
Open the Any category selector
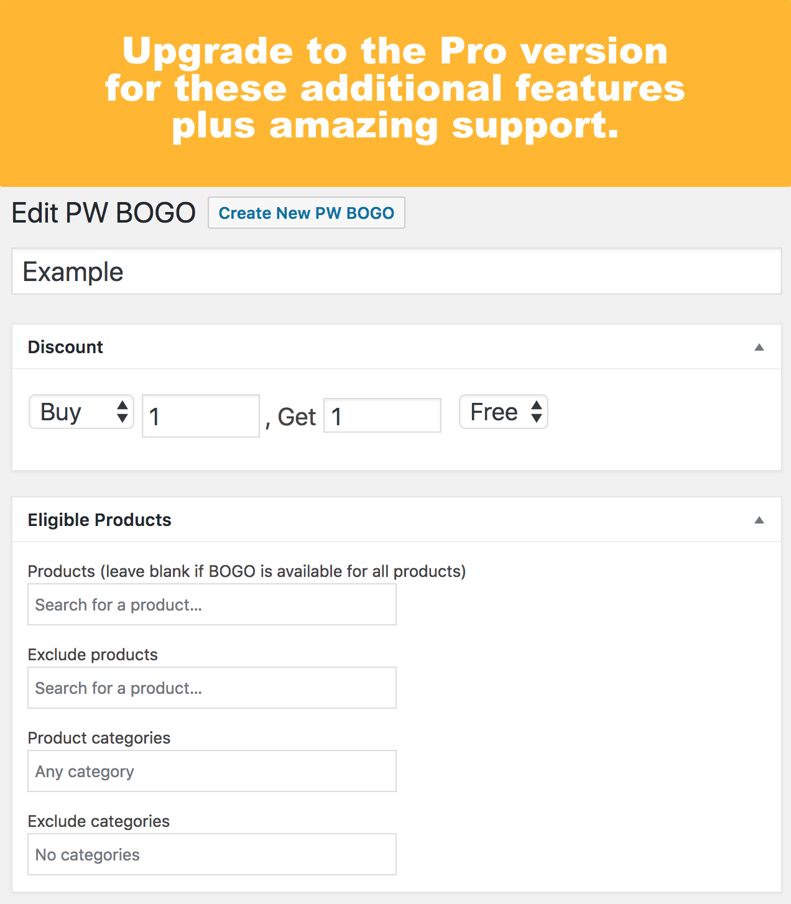click(211, 771)
